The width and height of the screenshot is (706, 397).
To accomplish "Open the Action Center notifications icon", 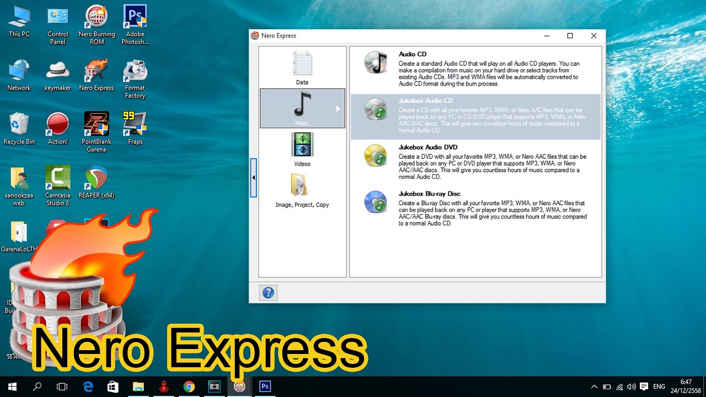I will click(644, 387).
